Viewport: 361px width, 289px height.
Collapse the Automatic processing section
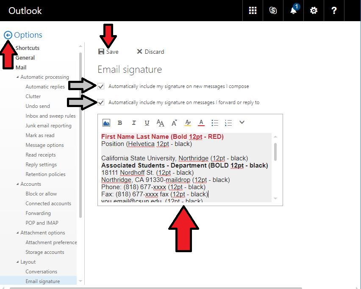click(18, 77)
